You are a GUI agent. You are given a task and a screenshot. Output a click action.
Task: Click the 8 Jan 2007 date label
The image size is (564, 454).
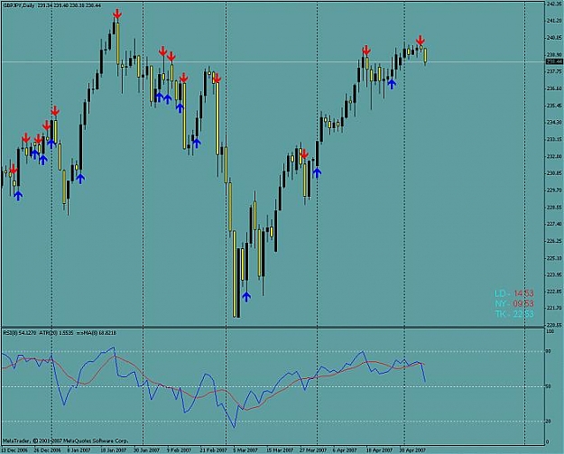[x=79, y=450]
